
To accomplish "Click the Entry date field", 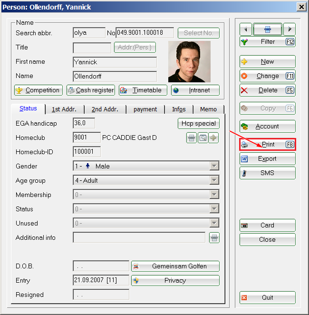I will (x=101, y=280).
